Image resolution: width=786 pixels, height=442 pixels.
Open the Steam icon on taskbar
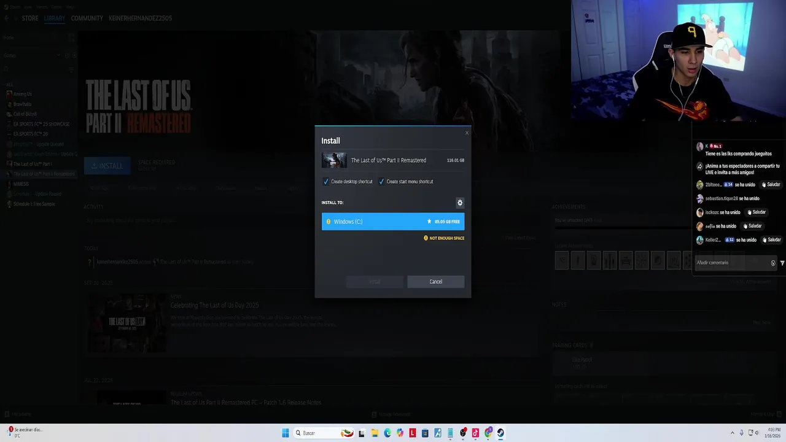(x=500, y=433)
